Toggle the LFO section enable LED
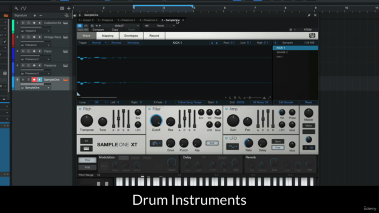The width and height of the screenshot is (379, 213). pyautogui.click(x=226, y=138)
